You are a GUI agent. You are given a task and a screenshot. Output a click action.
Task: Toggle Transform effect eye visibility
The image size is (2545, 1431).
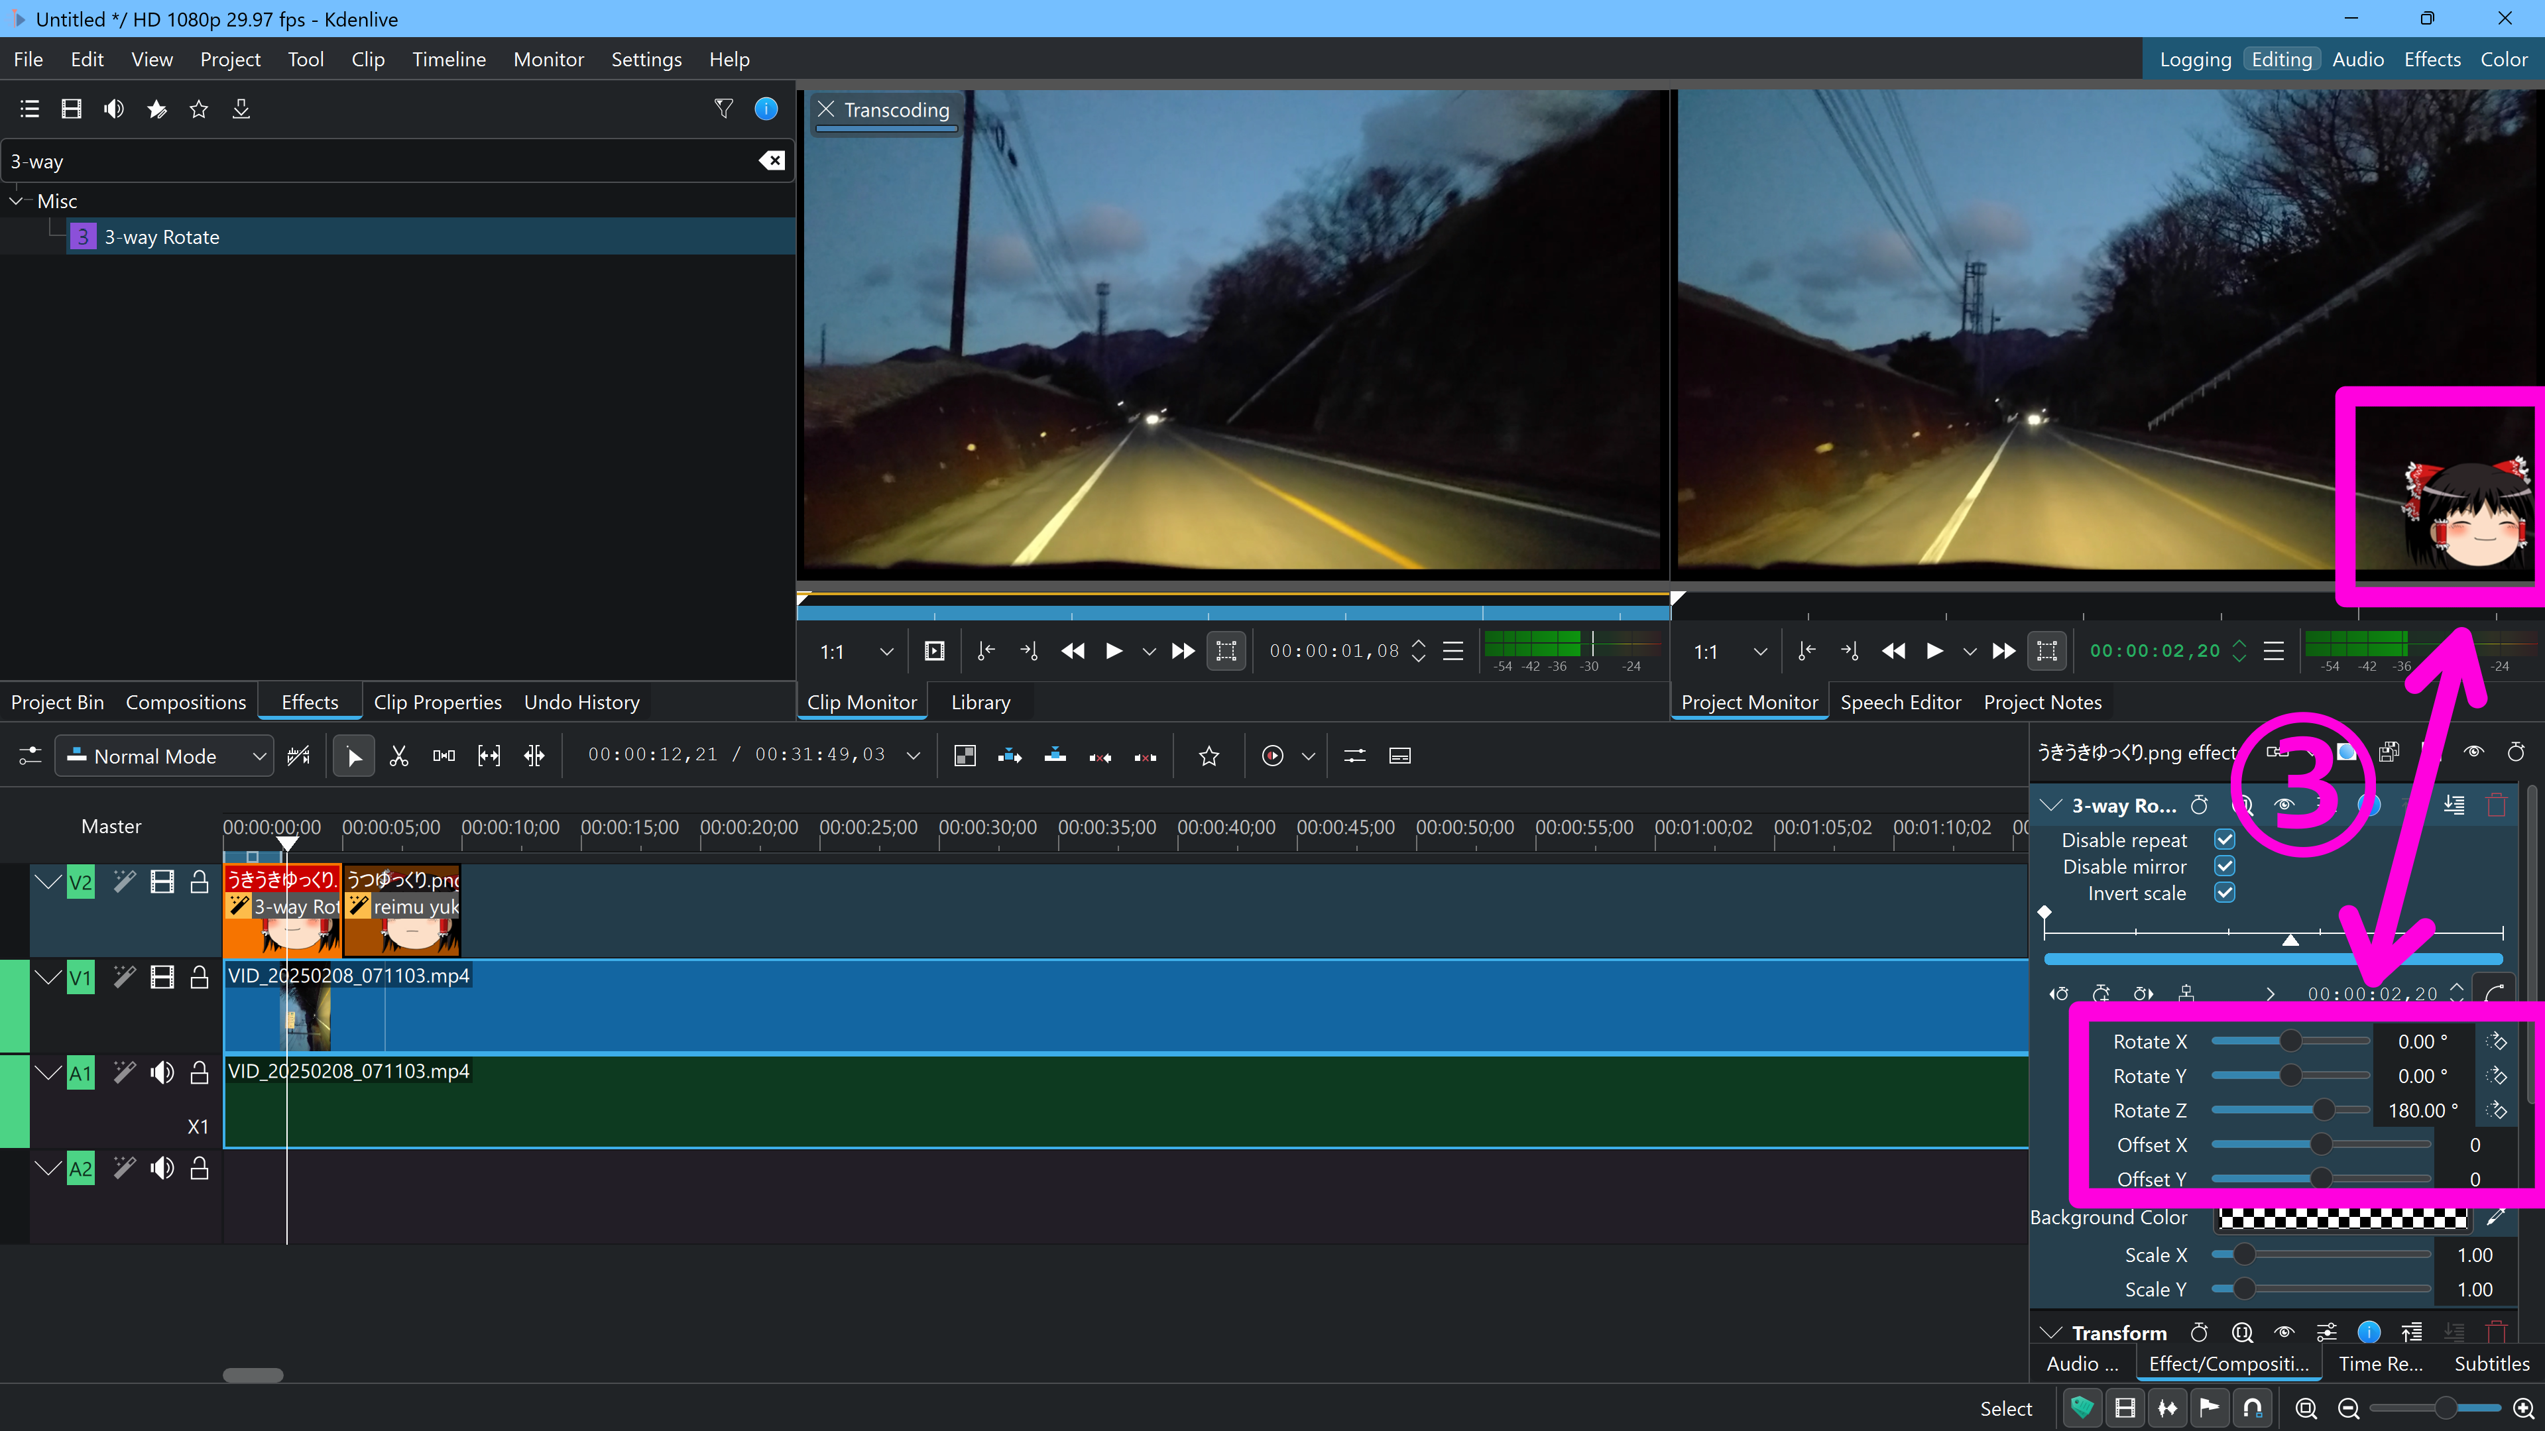(x=2284, y=1332)
